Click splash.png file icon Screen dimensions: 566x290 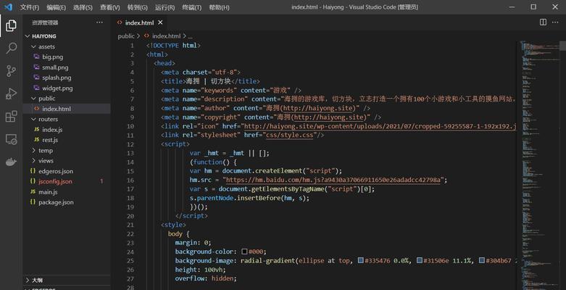pos(36,78)
